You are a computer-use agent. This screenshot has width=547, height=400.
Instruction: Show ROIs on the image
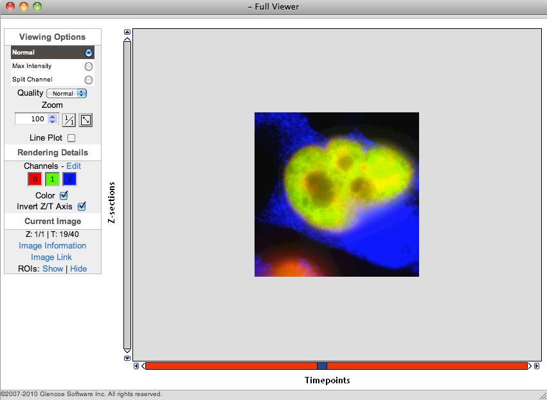point(53,269)
